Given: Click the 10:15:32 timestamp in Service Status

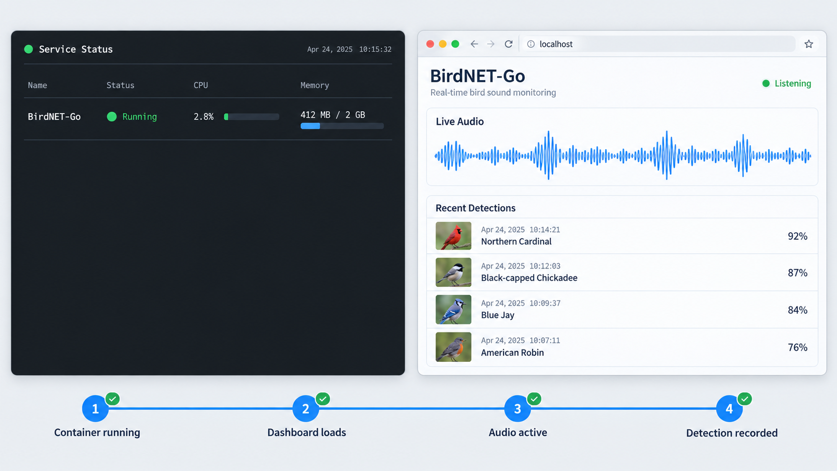Looking at the screenshot, I should tap(375, 50).
